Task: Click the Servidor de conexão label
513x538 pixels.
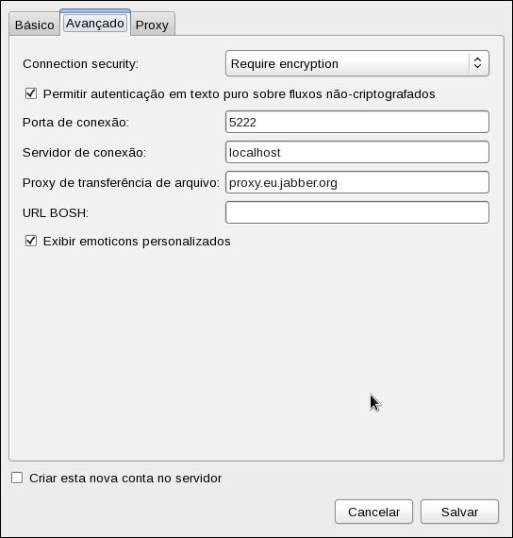Action: pos(84,152)
